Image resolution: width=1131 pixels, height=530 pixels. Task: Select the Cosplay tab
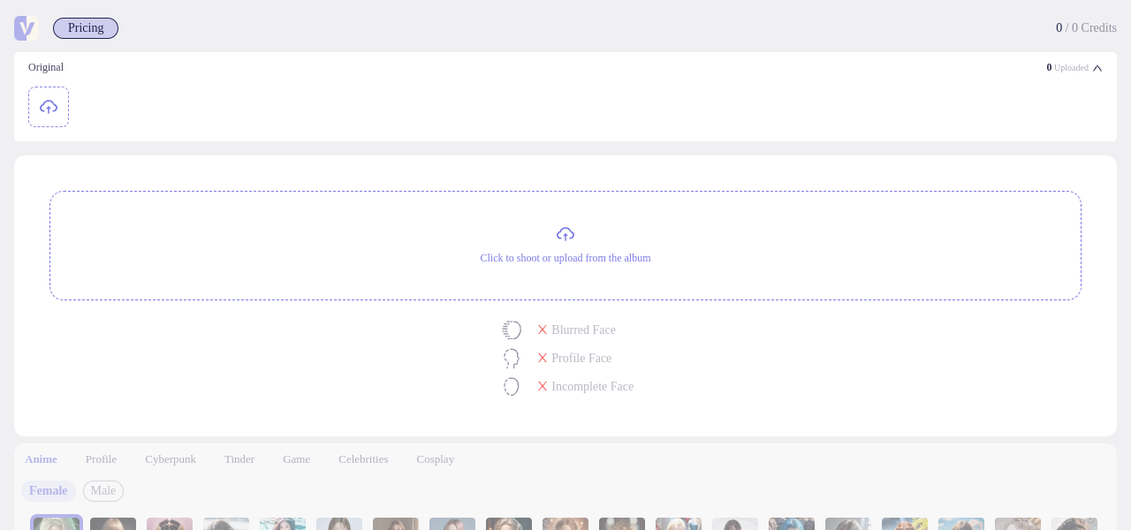tap(436, 459)
